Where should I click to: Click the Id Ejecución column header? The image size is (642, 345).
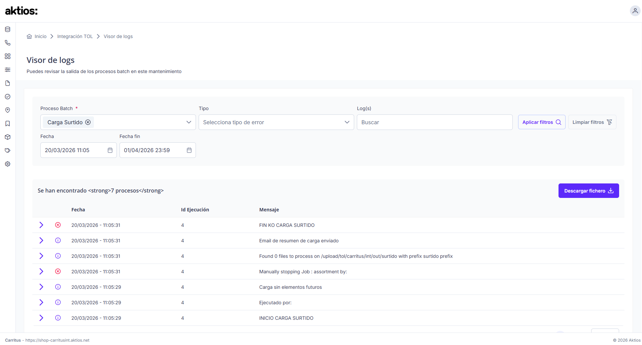(x=195, y=210)
